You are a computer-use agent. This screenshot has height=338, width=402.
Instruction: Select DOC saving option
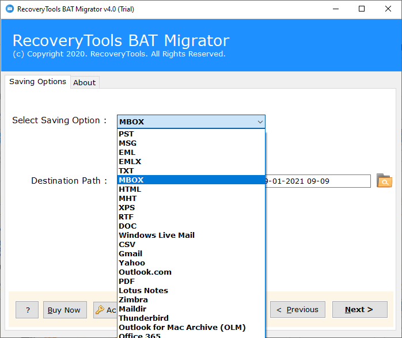pos(191,226)
